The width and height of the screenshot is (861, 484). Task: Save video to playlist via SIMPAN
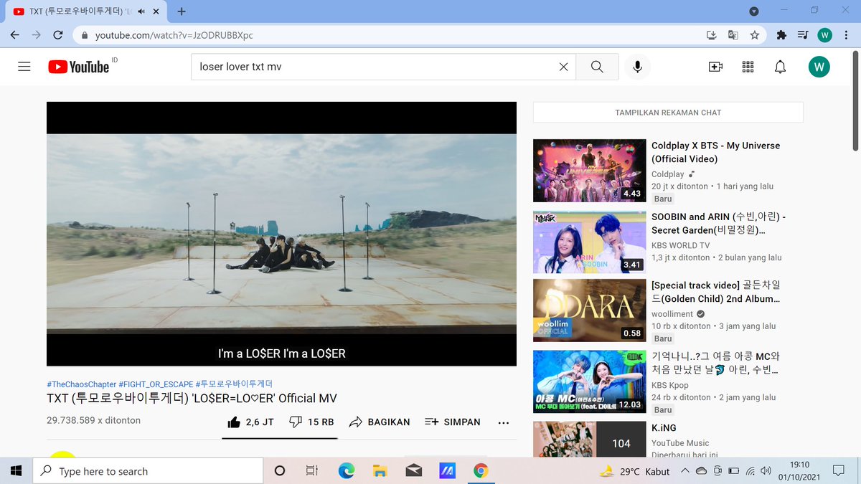click(453, 422)
